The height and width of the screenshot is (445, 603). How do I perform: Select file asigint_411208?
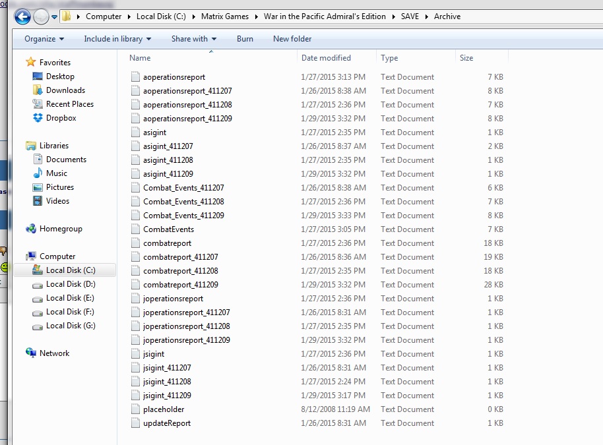tap(168, 160)
